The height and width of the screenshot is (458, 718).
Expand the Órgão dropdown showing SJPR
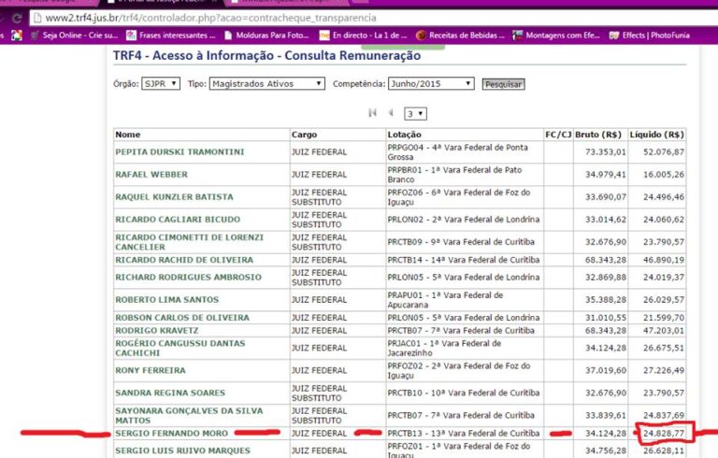click(x=161, y=83)
